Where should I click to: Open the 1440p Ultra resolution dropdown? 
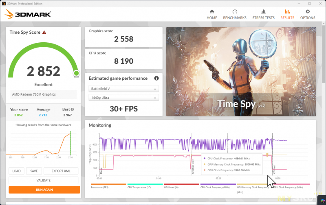pyautogui.click(x=123, y=98)
